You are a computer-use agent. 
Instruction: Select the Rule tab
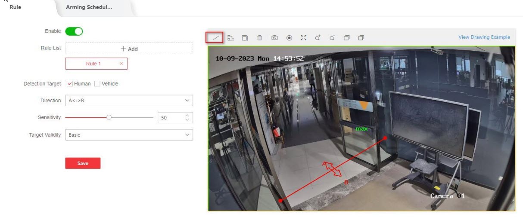click(16, 7)
